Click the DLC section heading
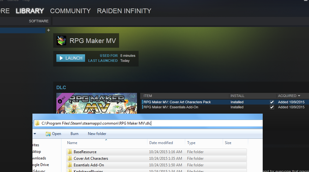This screenshot has width=309, height=172. click(x=61, y=88)
